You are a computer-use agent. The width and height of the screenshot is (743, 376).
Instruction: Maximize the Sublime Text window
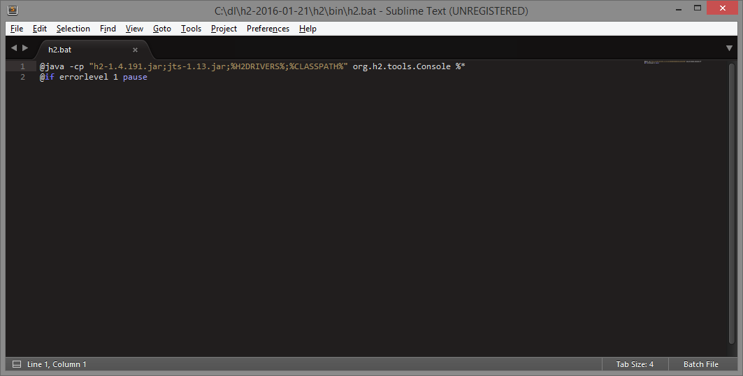coord(698,8)
